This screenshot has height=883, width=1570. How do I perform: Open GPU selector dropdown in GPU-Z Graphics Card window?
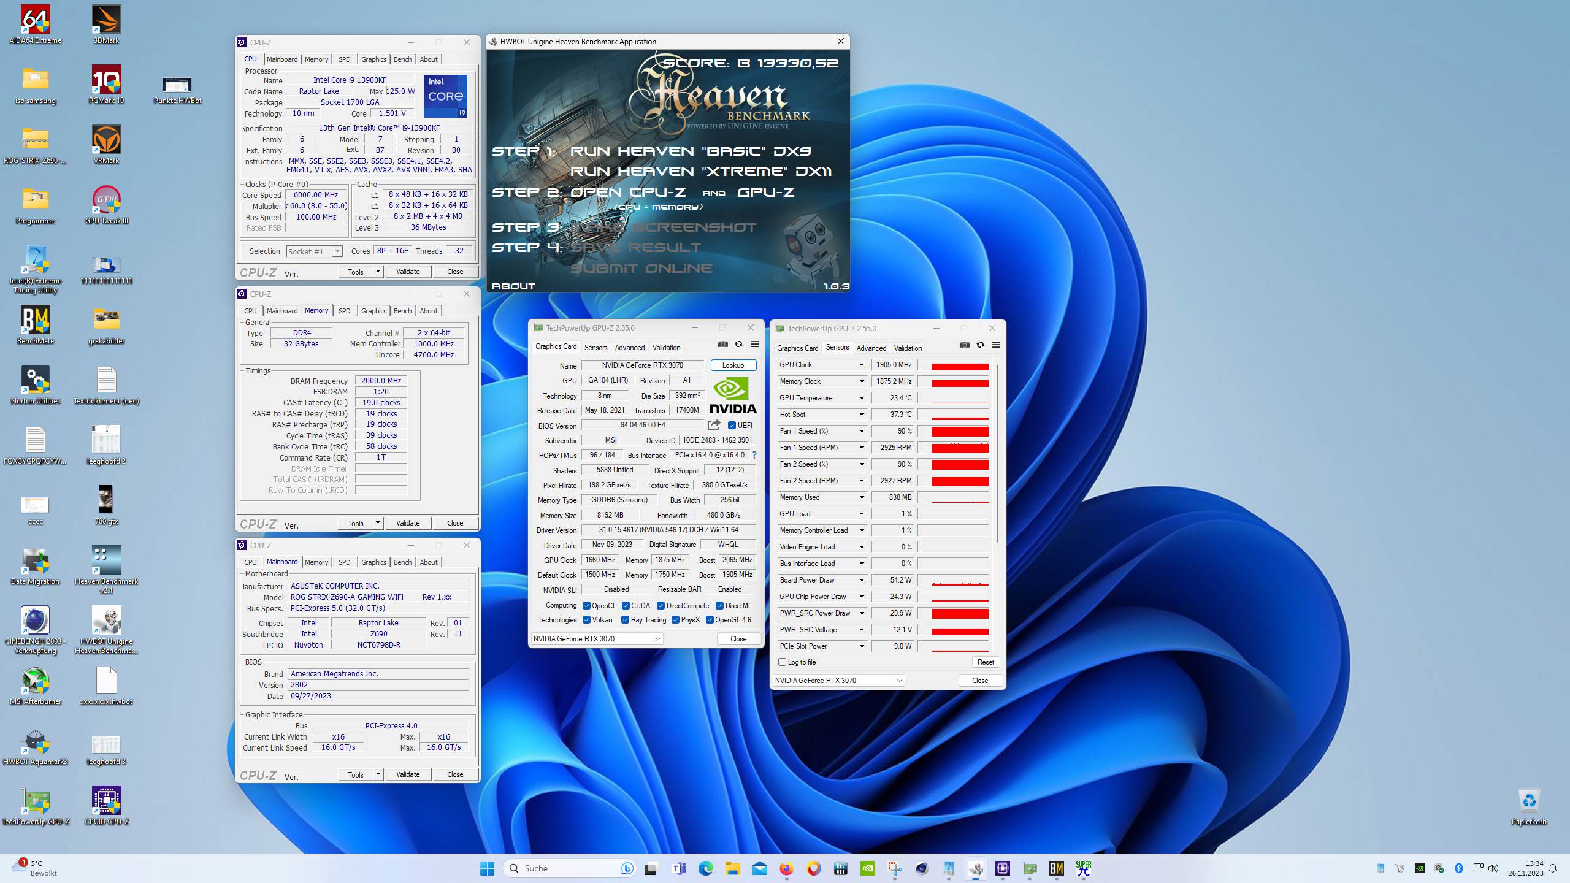[597, 638]
